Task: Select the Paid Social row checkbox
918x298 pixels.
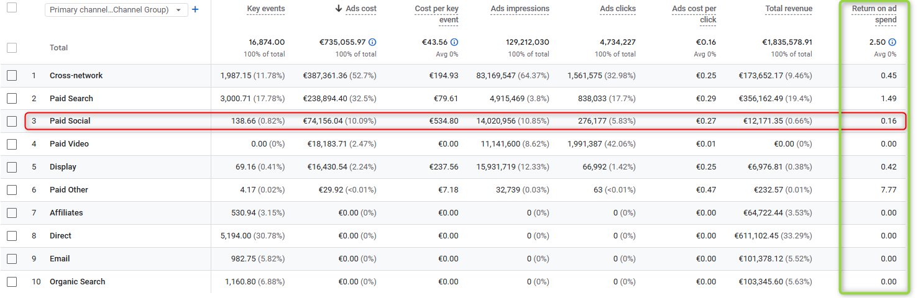Action: 12,122
